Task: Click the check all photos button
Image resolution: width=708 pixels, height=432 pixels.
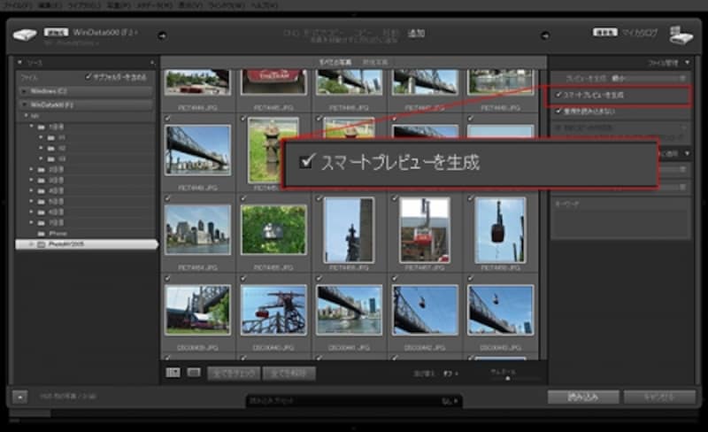Action: (234, 374)
